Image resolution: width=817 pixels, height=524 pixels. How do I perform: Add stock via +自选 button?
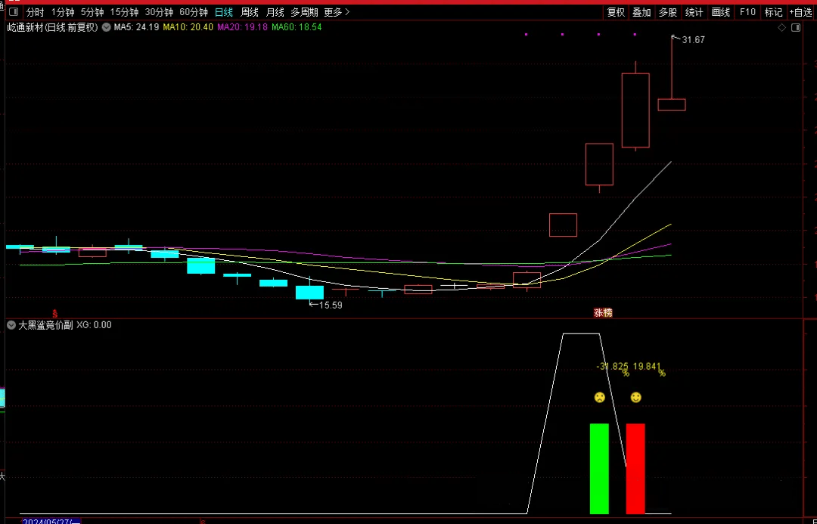(x=800, y=12)
